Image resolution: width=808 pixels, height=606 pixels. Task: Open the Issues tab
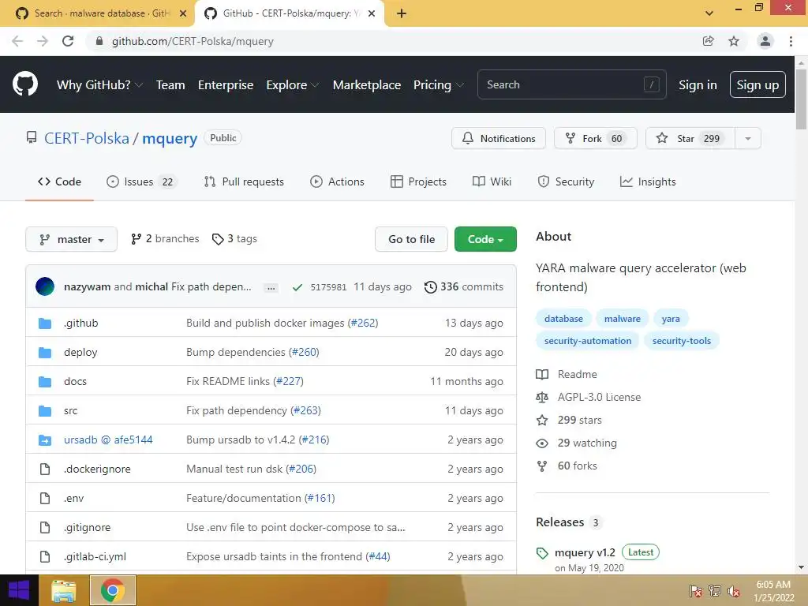(x=141, y=182)
